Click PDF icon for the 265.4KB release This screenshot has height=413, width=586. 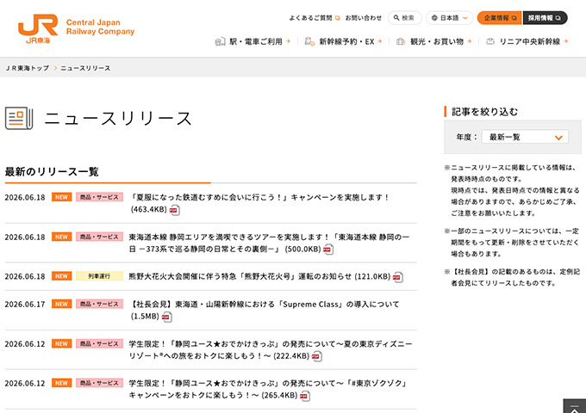pyautogui.click(x=304, y=396)
